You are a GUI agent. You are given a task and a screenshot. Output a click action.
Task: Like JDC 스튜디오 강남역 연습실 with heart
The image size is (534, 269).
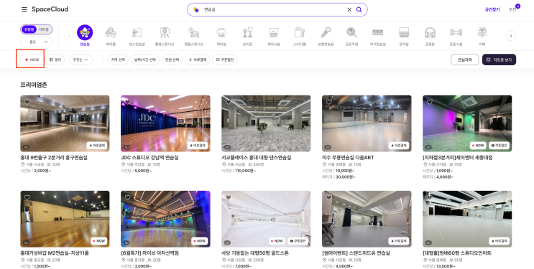(x=127, y=102)
